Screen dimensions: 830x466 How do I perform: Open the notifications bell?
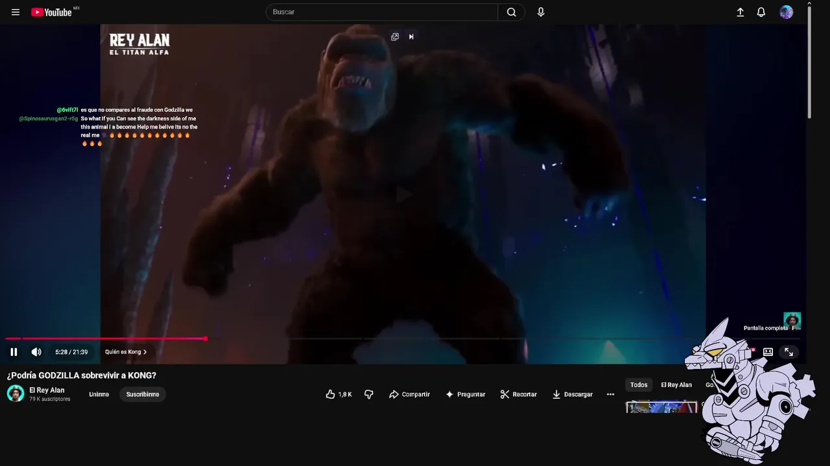pyautogui.click(x=761, y=12)
